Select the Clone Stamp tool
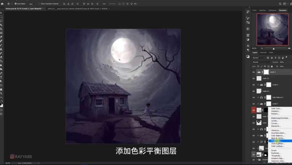Image resolution: width=292 pixels, height=165 pixels. (1, 49)
